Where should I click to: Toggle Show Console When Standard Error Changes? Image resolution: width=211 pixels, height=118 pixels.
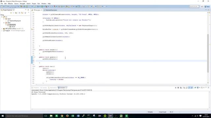[192, 88]
